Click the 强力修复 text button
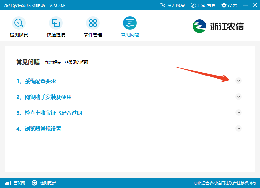260x188 pixels. pos(175,6)
